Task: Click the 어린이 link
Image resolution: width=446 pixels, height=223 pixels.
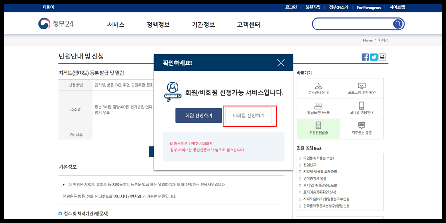Action: (48, 8)
